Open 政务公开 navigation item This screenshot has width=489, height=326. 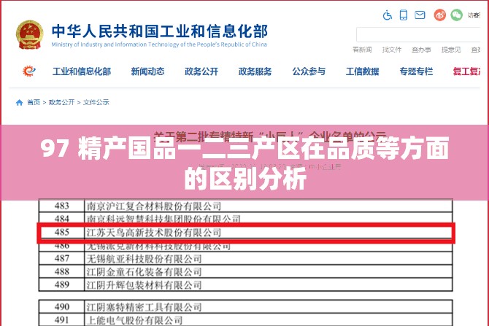[201, 71]
